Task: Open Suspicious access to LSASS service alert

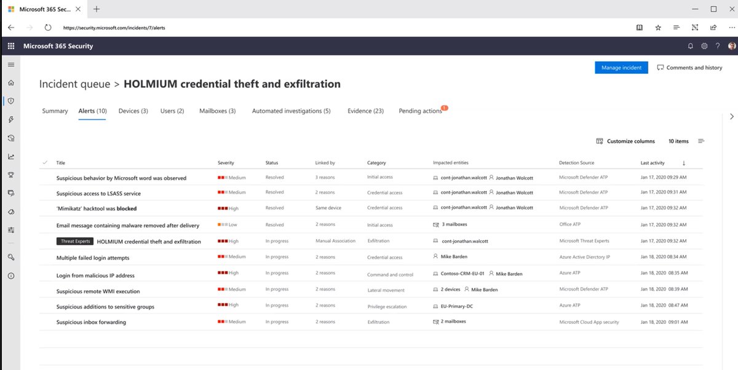Action: tap(98, 193)
